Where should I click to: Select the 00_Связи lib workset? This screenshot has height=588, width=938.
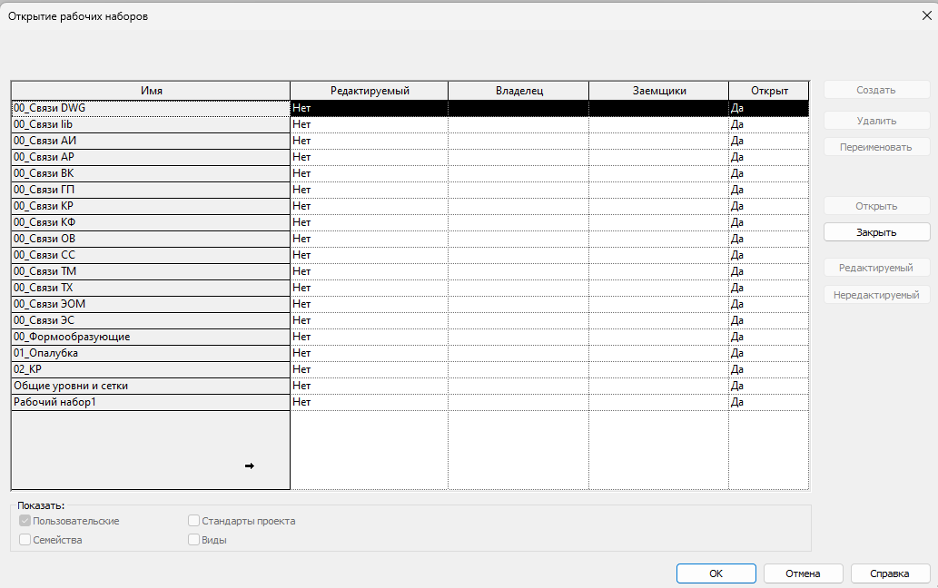(151, 124)
